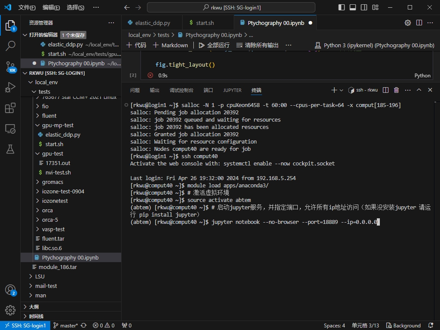Image resolution: width=440 pixels, height=330 pixels.
Task: Open the Search view icon
Action: 10,46
